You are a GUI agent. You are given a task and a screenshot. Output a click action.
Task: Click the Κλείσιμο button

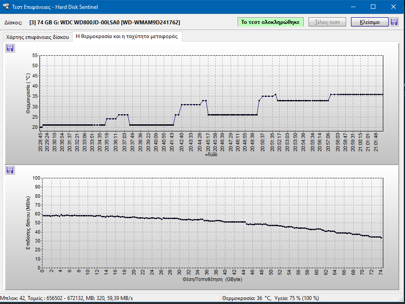(370, 22)
